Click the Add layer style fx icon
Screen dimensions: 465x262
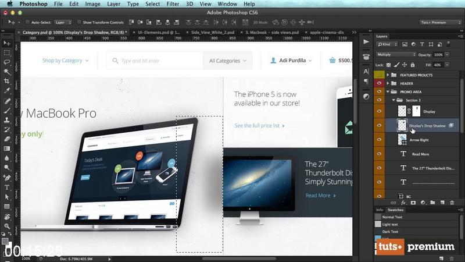tap(403, 203)
